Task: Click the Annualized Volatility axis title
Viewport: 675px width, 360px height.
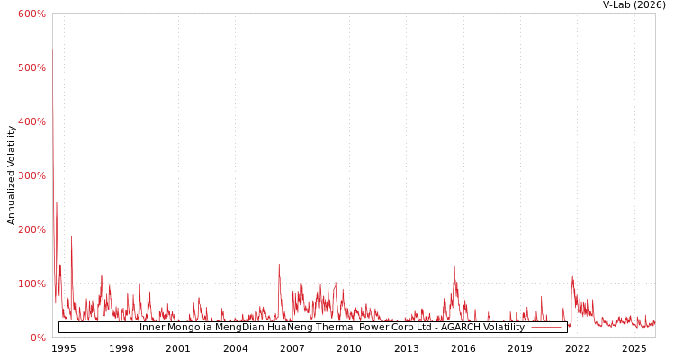Action: tap(11, 175)
